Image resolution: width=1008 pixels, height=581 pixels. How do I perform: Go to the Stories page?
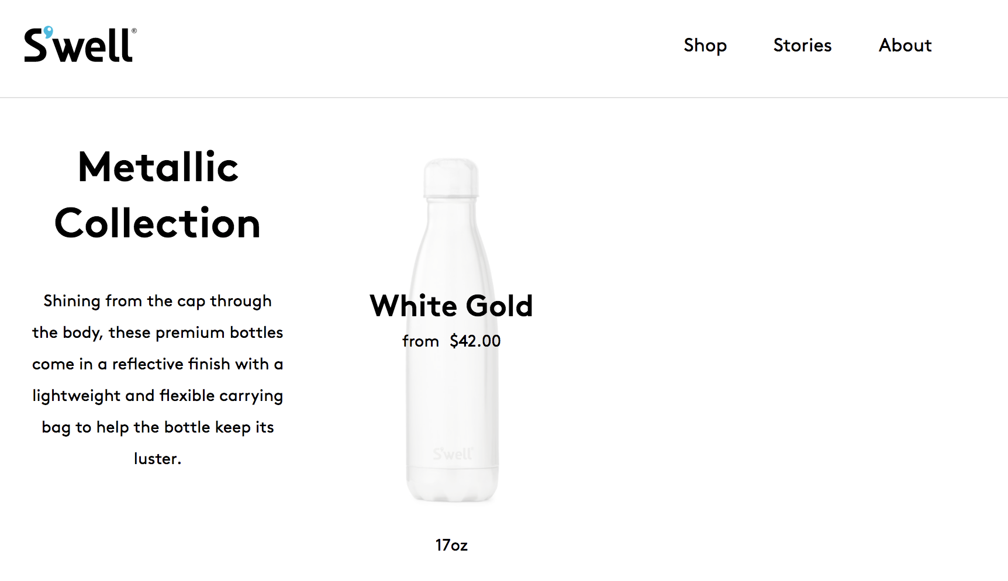[802, 46]
